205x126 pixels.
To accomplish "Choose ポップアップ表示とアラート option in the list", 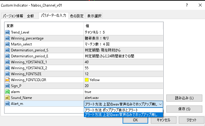I will pos(123,110).
